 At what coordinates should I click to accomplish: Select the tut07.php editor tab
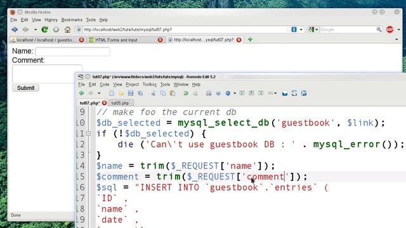click(89, 103)
